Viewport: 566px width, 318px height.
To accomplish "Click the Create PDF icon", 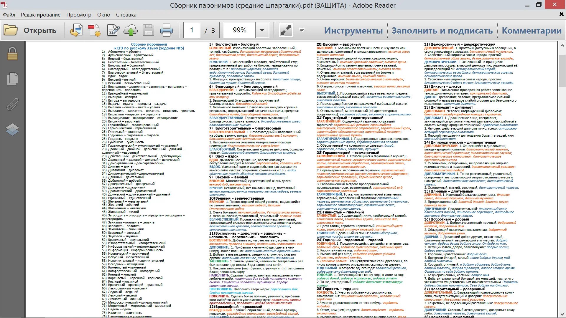I will tap(94, 30).
